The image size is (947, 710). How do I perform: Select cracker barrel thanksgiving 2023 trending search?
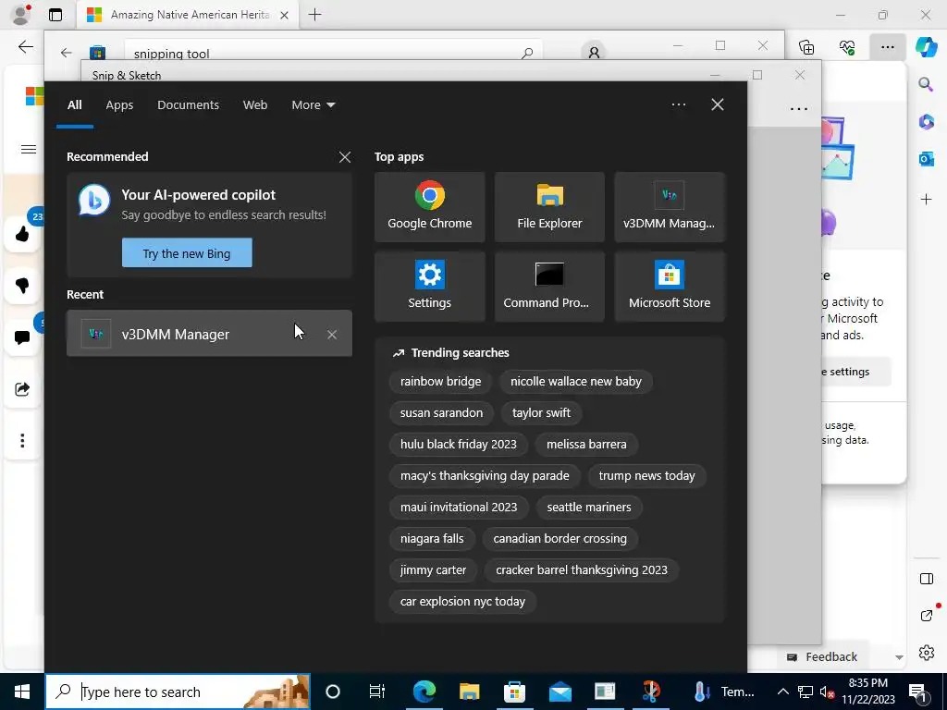tap(582, 569)
